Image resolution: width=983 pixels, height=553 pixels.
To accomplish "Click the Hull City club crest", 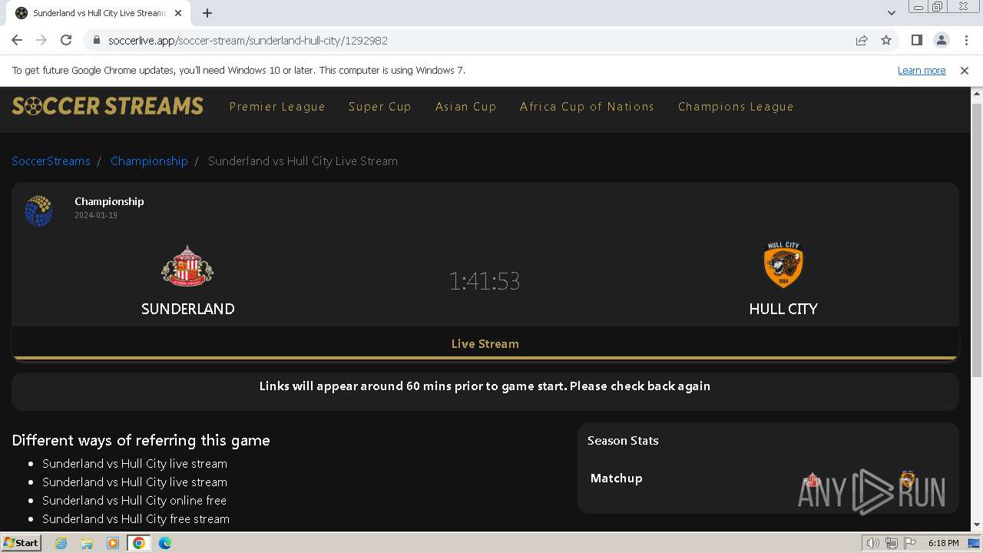I will pos(783,265).
